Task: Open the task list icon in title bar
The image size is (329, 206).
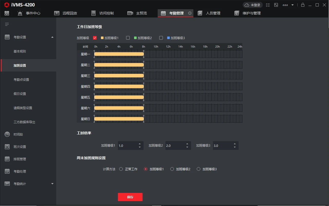Action: pos(268,5)
